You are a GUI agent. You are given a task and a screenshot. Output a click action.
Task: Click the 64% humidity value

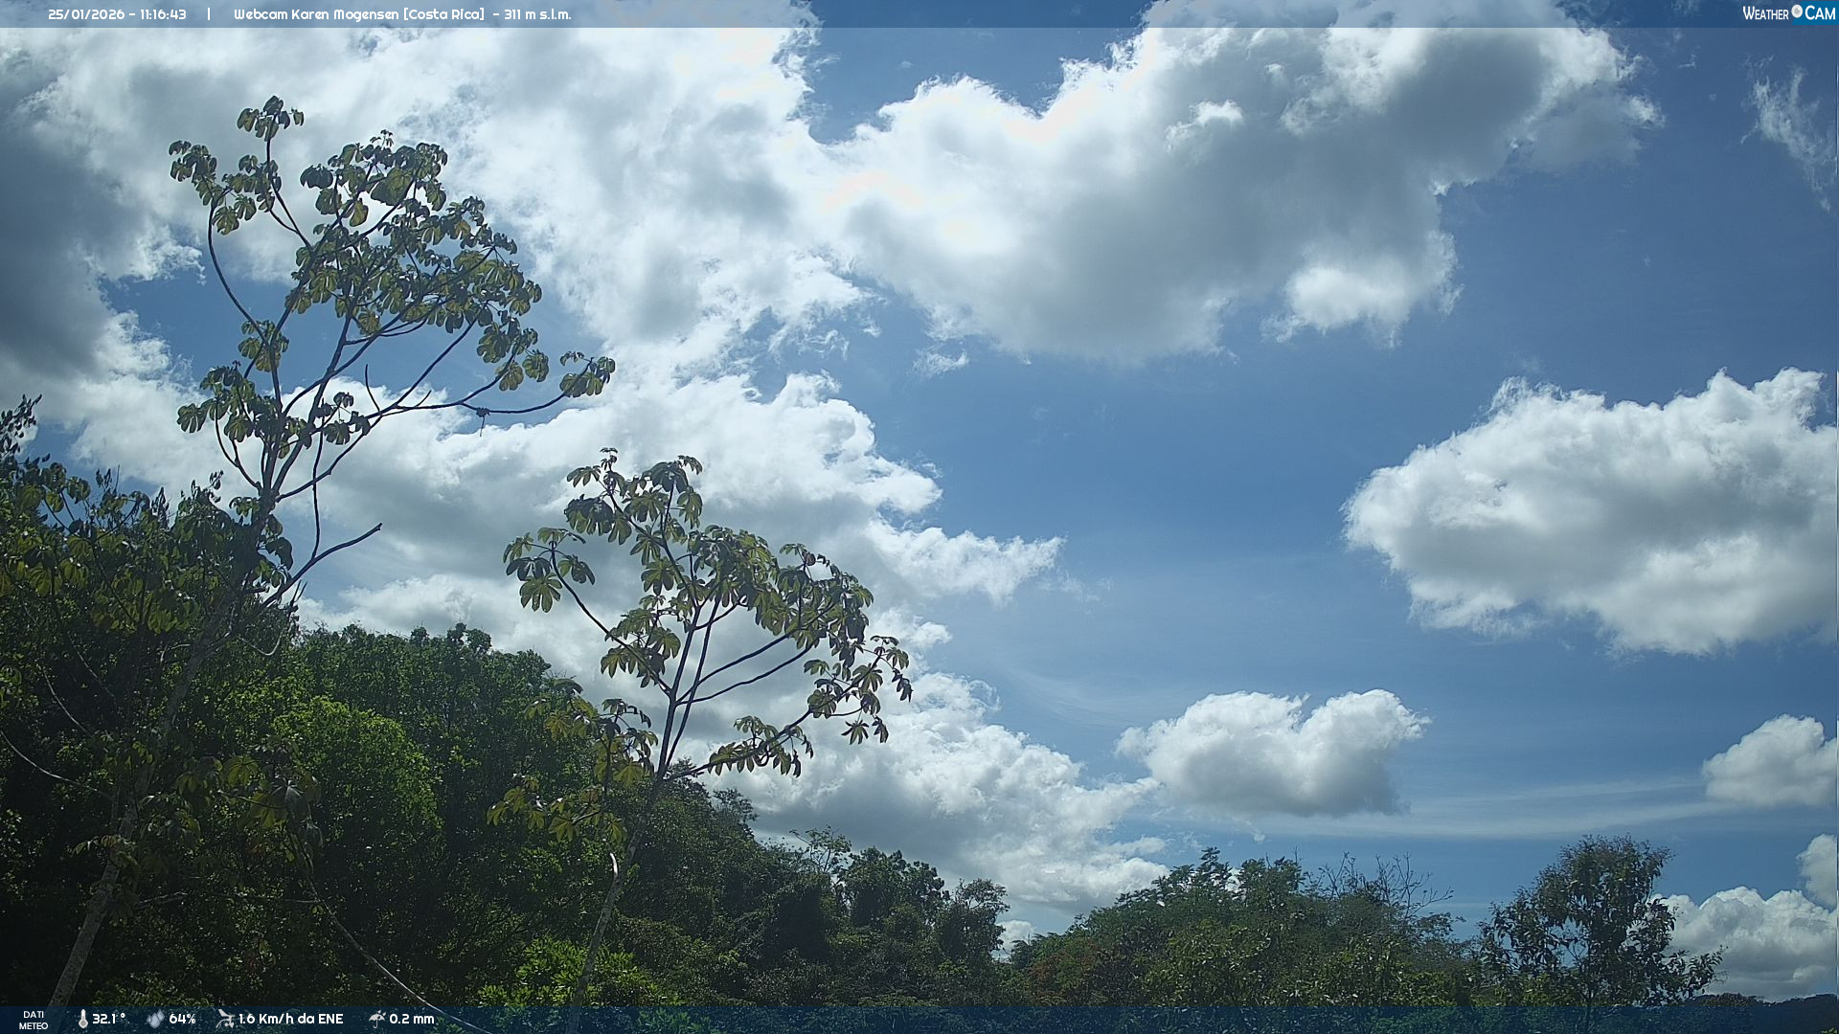point(182,1019)
